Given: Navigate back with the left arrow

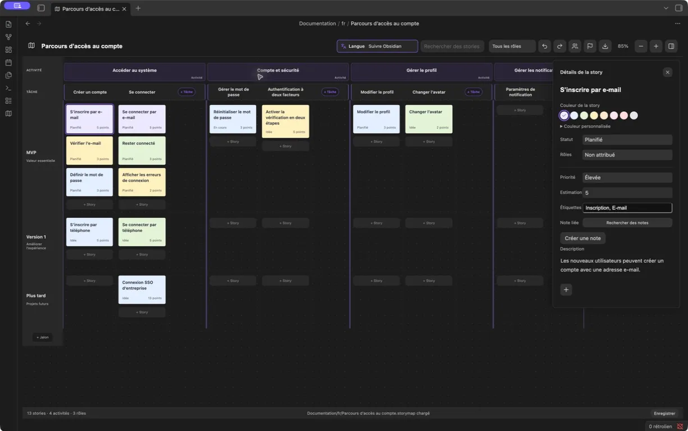Looking at the screenshot, I should pos(28,24).
